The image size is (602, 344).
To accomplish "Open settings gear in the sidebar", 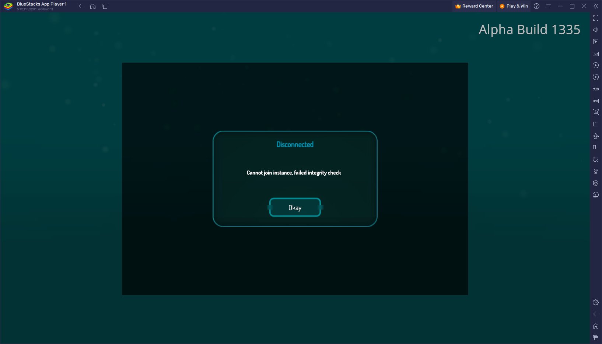I will click(596, 302).
